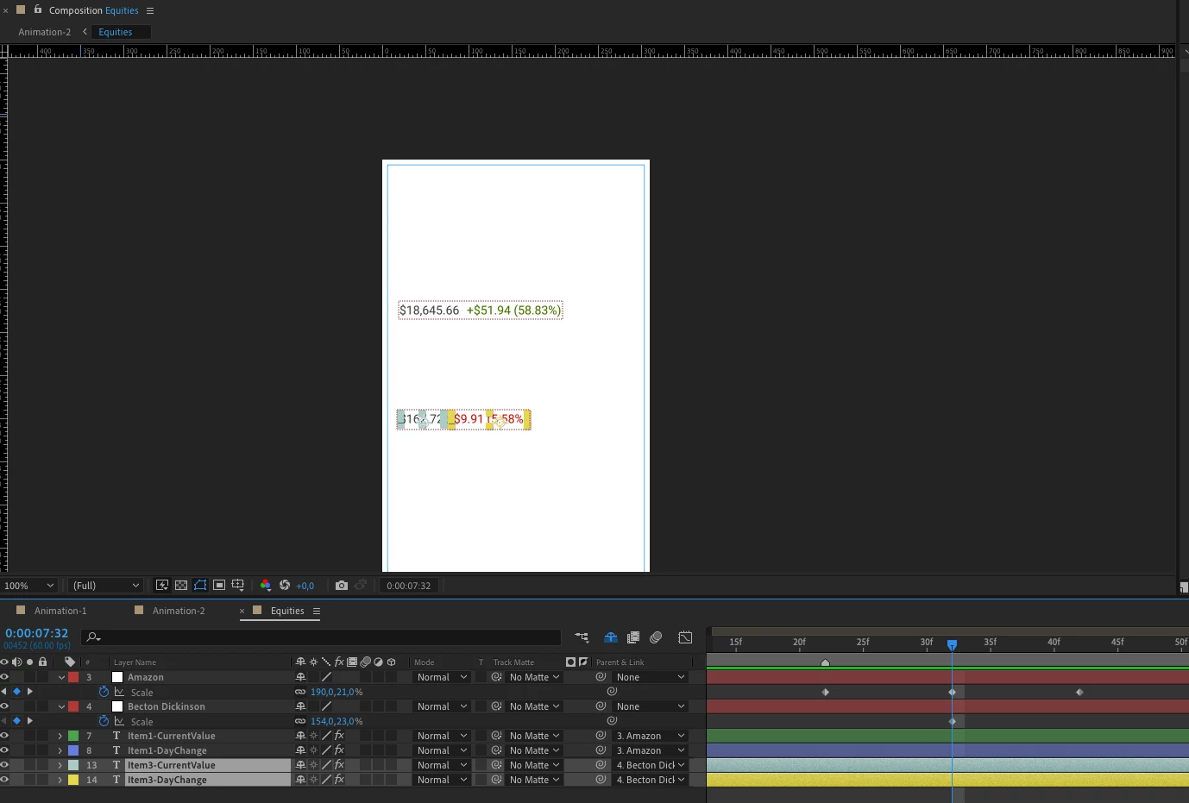This screenshot has height=803, width=1189.
Task: Open the Graph Editor icon
Action: click(x=686, y=637)
